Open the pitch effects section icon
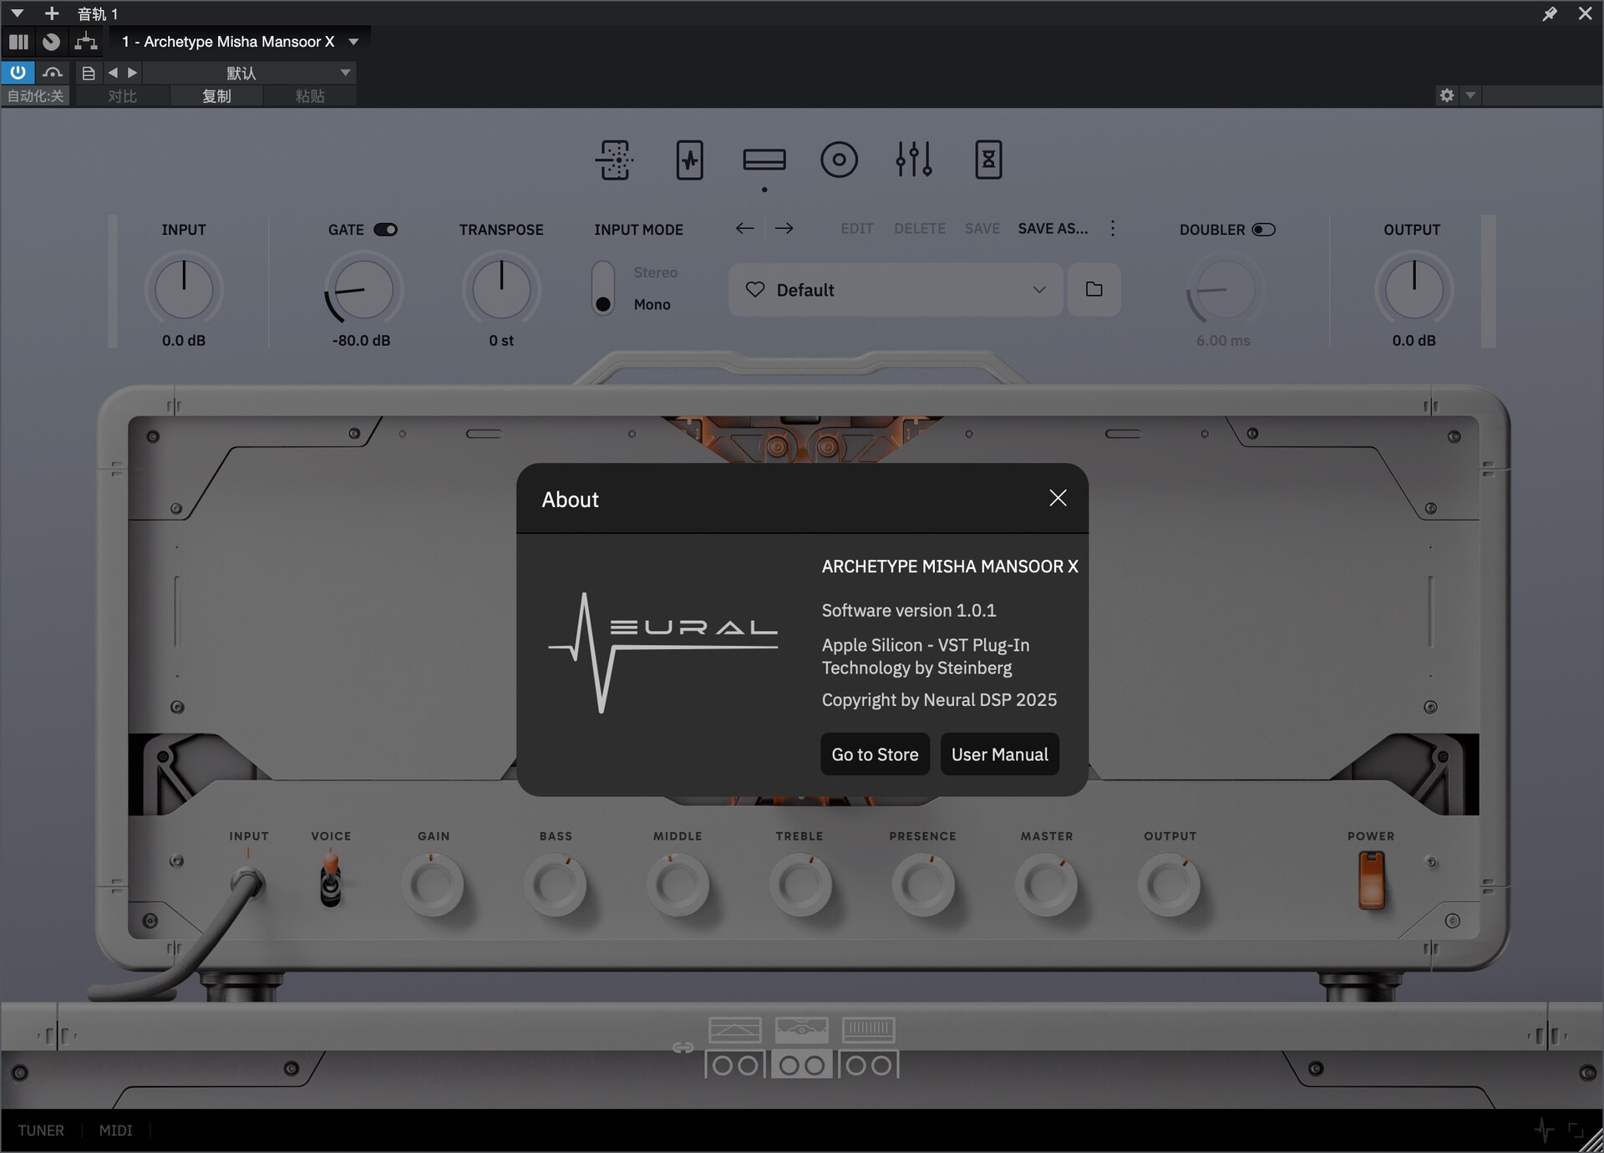The image size is (1604, 1153). tap(615, 160)
